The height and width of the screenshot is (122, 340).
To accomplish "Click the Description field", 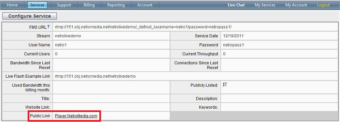I will pos(279,99).
